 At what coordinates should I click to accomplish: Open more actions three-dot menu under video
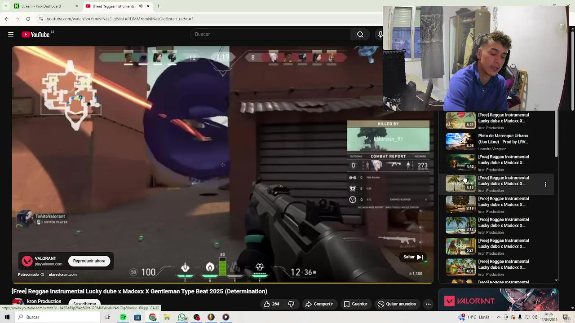point(428,304)
